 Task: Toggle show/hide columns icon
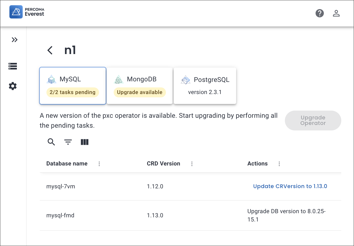(x=85, y=142)
